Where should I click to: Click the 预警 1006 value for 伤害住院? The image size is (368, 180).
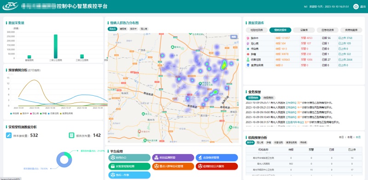306,60
